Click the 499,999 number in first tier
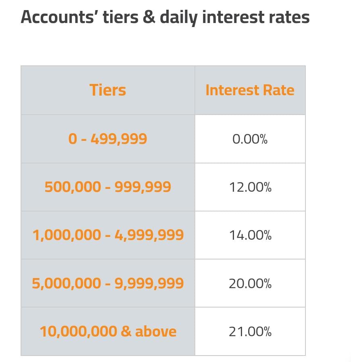Screen dimensions: 351x362 [x=119, y=139]
